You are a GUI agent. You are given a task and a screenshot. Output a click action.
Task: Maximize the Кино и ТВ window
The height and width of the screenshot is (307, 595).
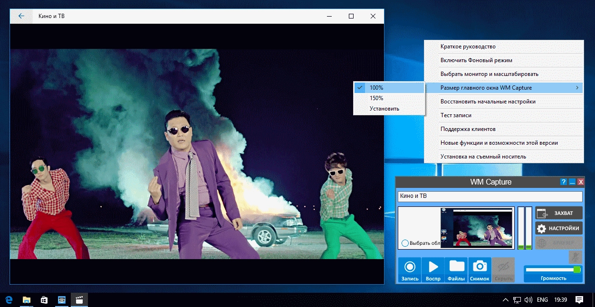point(351,16)
